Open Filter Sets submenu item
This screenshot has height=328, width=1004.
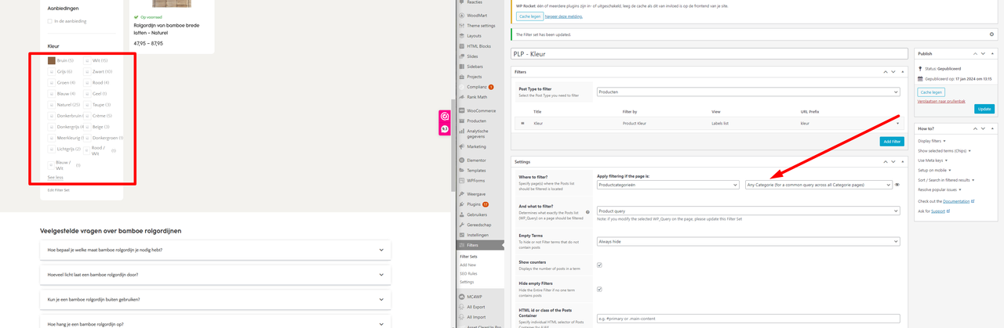click(468, 256)
